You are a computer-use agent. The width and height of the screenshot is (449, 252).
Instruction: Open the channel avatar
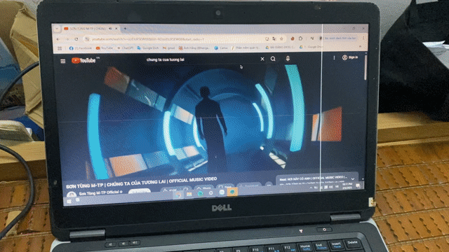click(x=72, y=195)
